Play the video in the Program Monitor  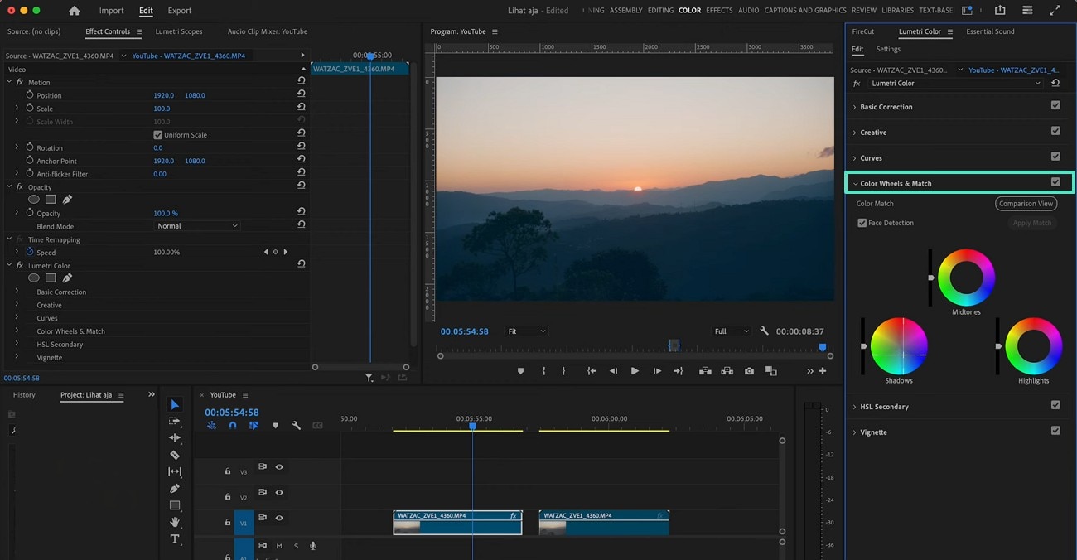point(635,371)
